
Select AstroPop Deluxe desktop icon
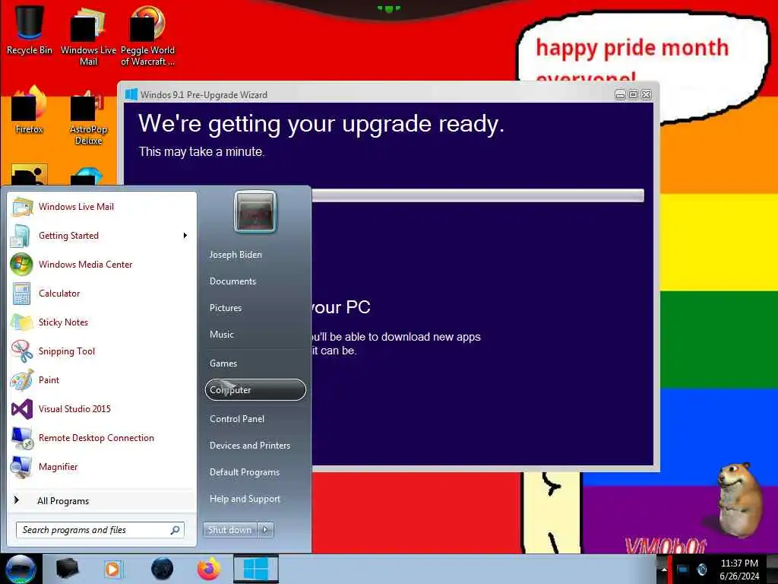88,118
